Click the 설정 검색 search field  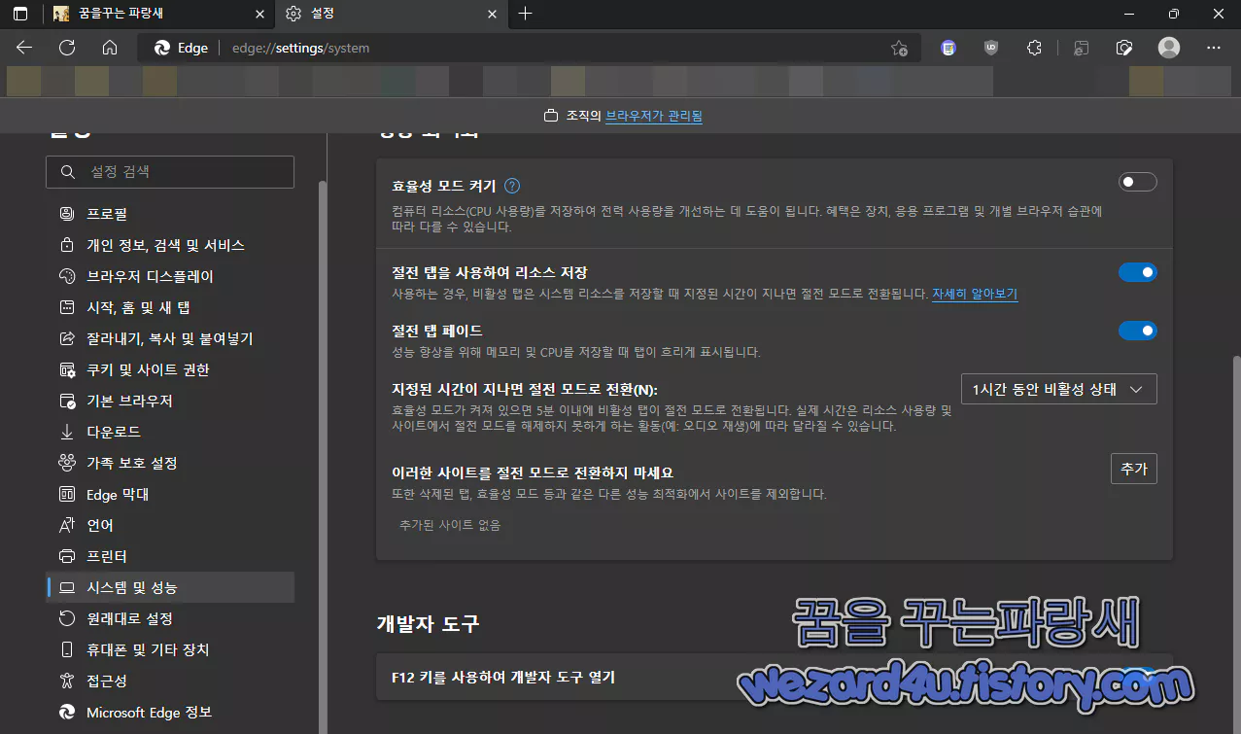click(x=170, y=171)
